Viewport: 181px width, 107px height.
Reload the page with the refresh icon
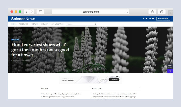coord(127,12)
